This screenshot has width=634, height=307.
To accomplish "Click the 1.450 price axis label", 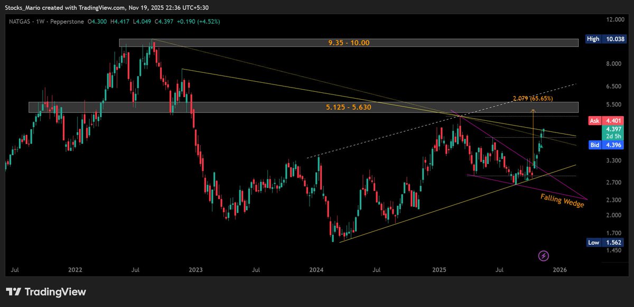I will [x=614, y=251].
